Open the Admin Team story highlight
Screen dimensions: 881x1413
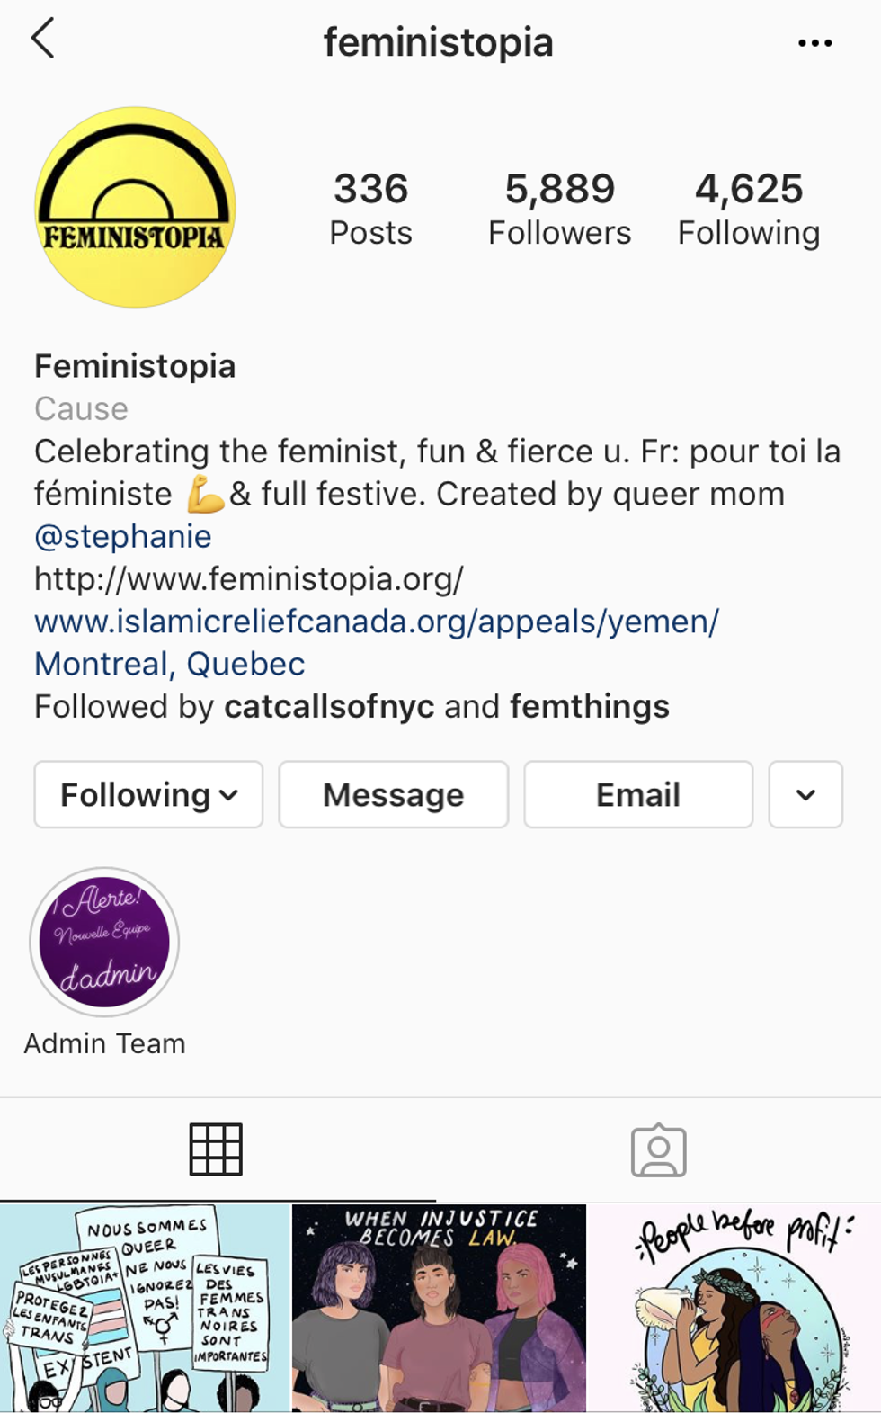coord(105,942)
